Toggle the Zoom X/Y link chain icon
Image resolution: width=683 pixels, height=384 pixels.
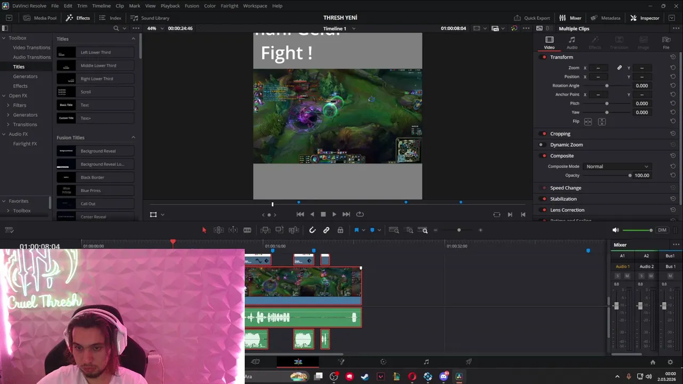tap(620, 68)
